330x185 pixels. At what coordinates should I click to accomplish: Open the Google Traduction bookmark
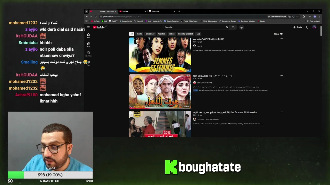click(x=171, y=21)
